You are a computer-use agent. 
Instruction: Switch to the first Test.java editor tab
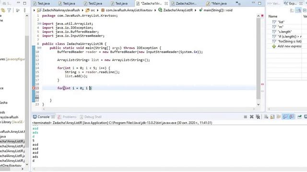point(42,3)
